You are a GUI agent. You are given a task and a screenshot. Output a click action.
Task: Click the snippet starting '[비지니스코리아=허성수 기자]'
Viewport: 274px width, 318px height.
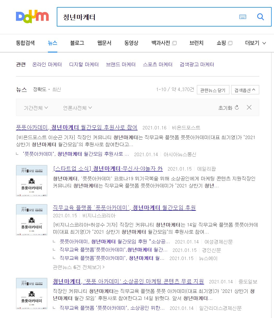click(x=156, y=229)
